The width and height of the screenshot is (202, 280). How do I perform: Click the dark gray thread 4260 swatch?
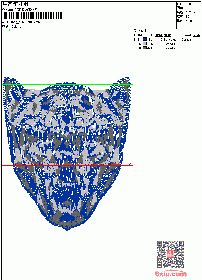point(145,48)
